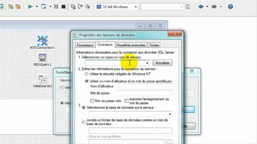Screen dimensions: 257x144
Task: Select specific user name and password radio button
Action: 87,81
